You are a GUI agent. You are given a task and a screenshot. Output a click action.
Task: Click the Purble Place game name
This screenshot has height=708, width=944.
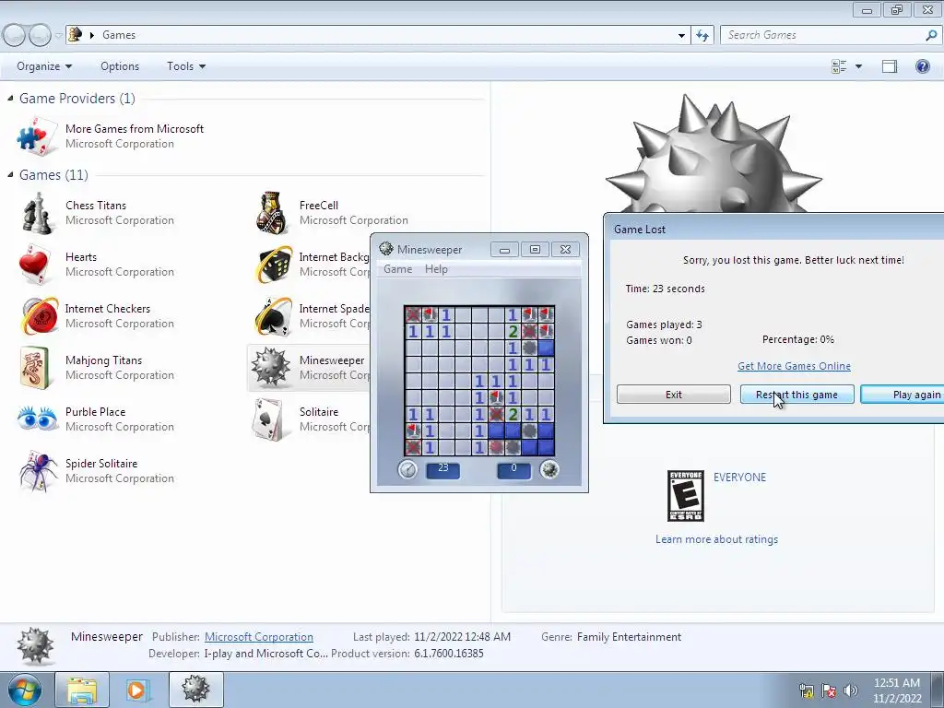click(95, 412)
